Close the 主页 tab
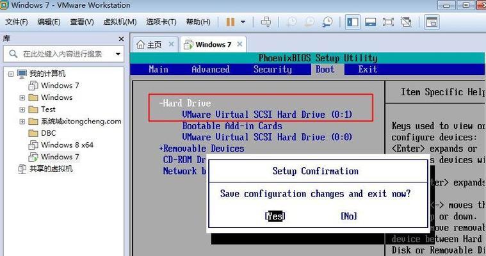This screenshot has height=256, width=486. click(171, 44)
